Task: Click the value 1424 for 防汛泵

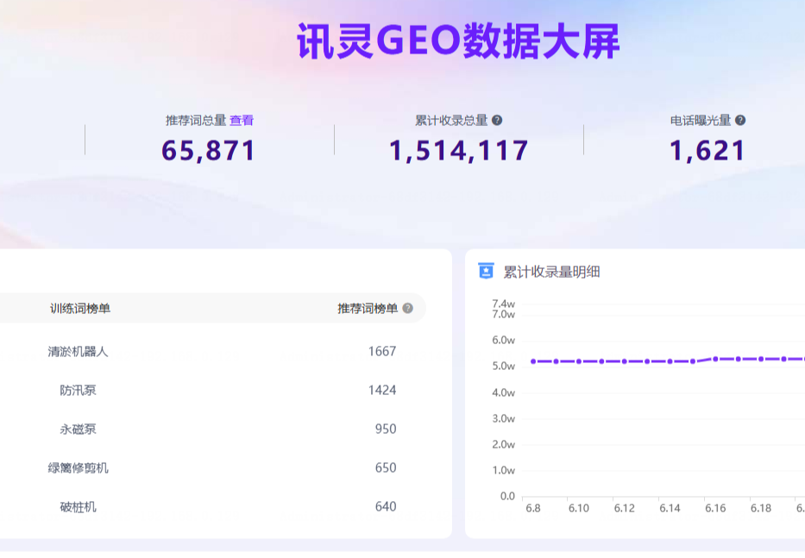Action: click(382, 390)
